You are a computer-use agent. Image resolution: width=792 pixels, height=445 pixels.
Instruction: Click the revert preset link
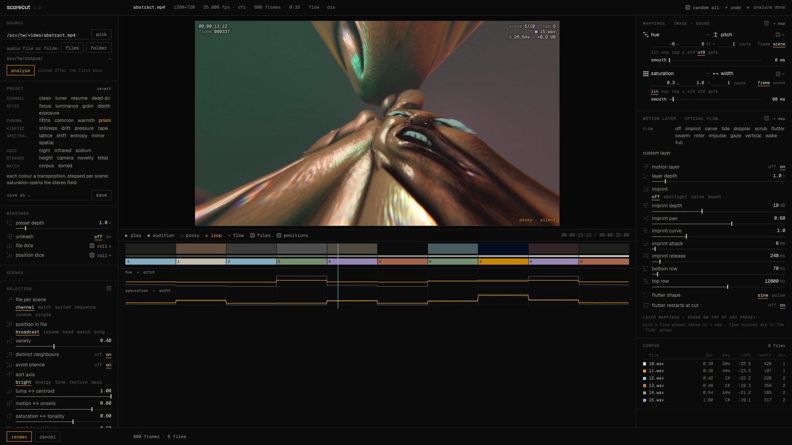tap(104, 88)
